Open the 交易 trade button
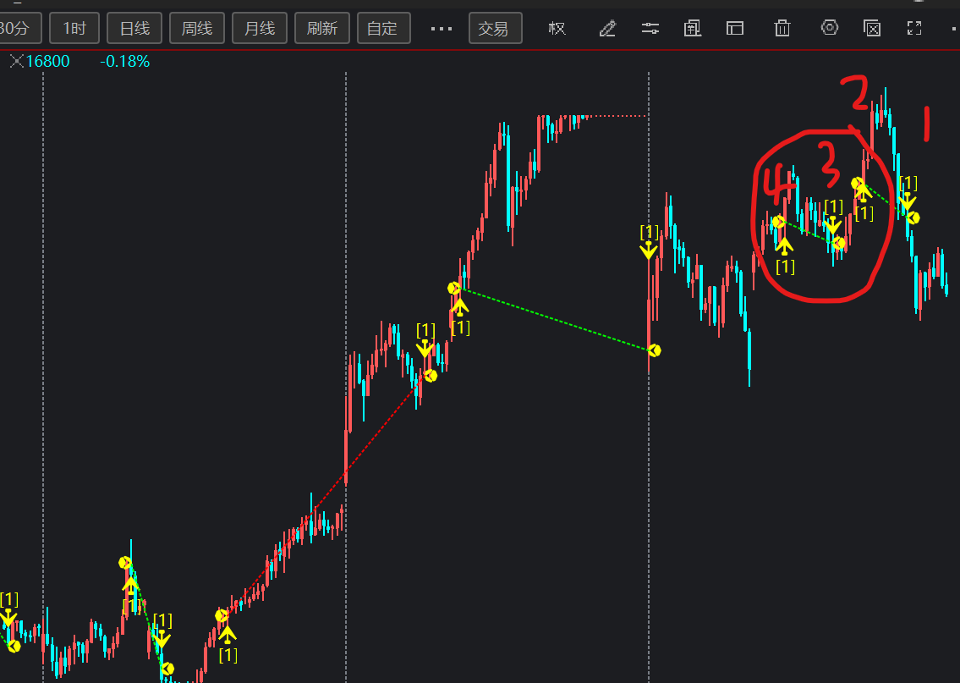Screen dimensions: 960x683 tap(494, 29)
